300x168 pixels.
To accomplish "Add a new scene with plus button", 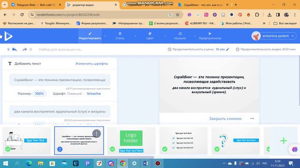I will tap(284, 141).
